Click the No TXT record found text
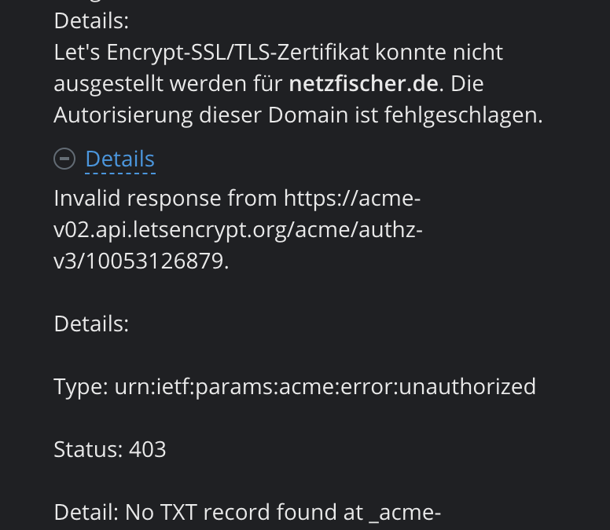 click(x=244, y=512)
